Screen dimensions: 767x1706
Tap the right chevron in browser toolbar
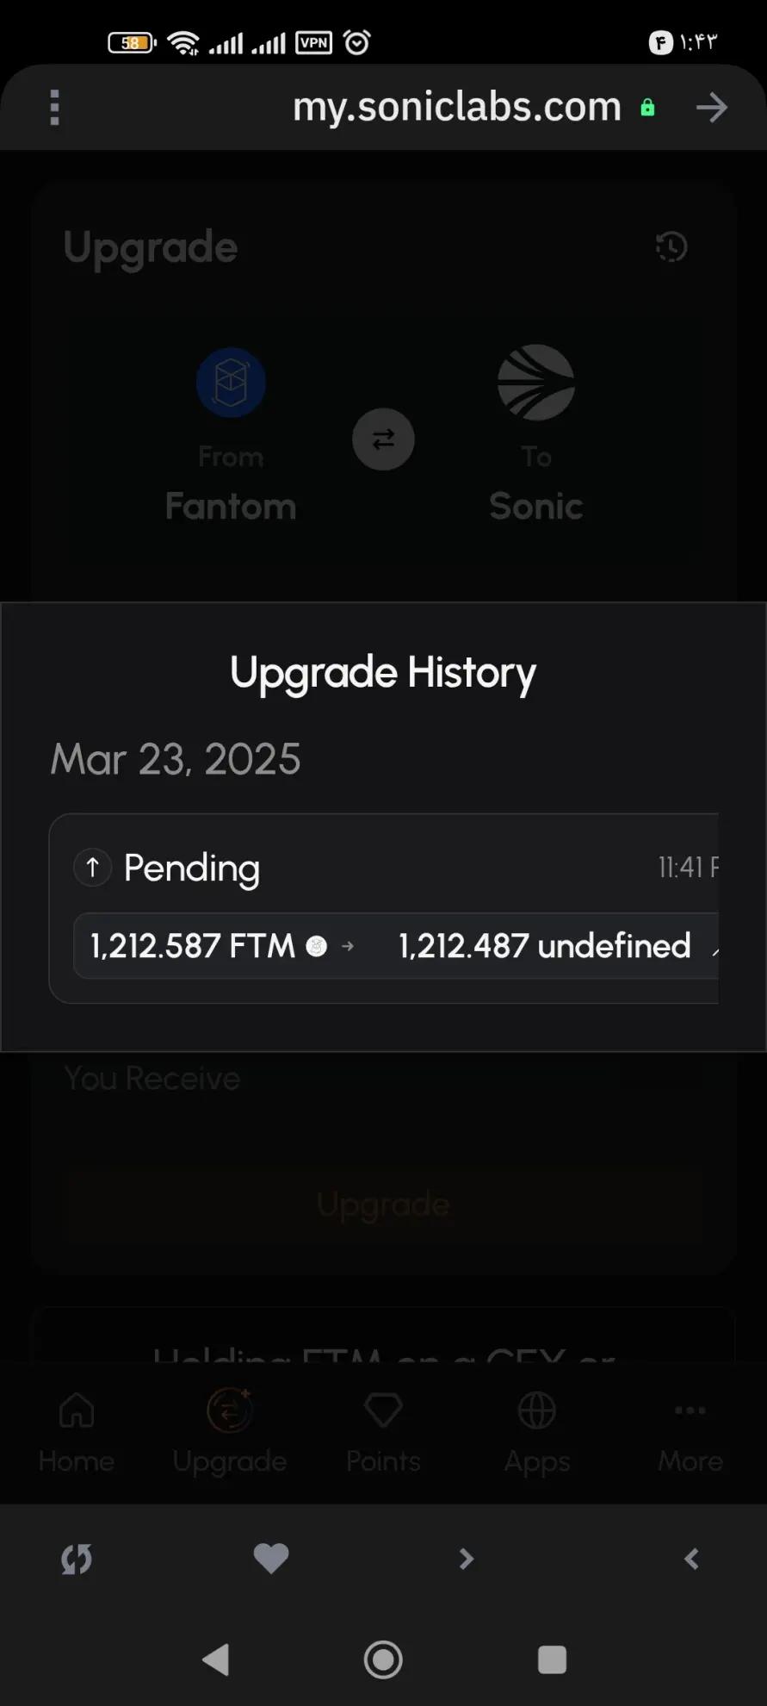coord(466,1559)
